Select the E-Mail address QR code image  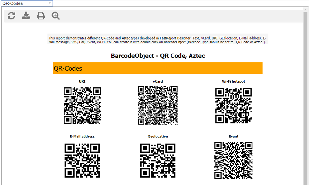82,160
